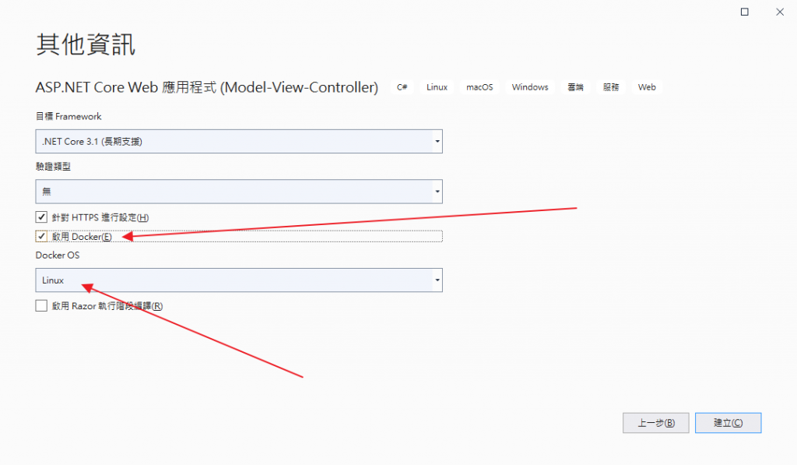Image resolution: width=797 pixels, height=465 pixels.
Task: Click the 服務 service tag
Action: tap(611, 87)
